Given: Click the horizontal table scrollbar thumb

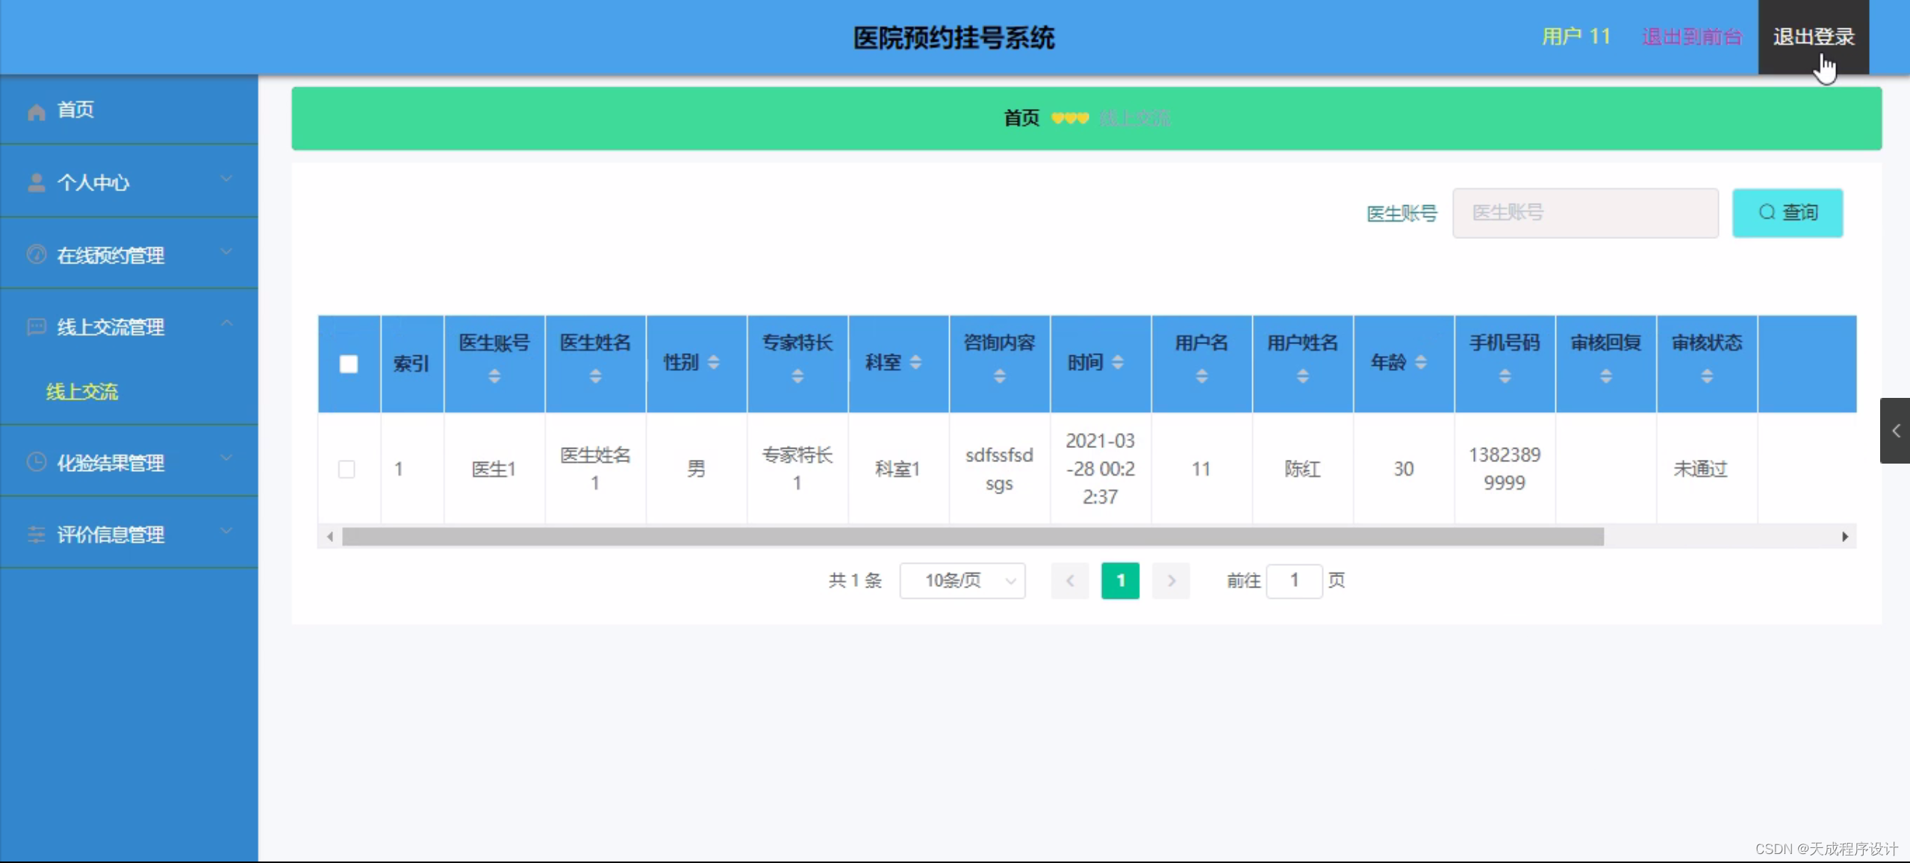Looking at the screenshot, I should (971, 537).
